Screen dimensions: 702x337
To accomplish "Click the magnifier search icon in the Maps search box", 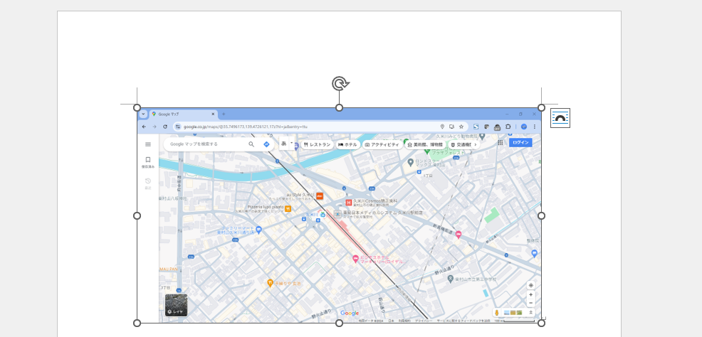I will pyautogui.click(x=251, y=144).
